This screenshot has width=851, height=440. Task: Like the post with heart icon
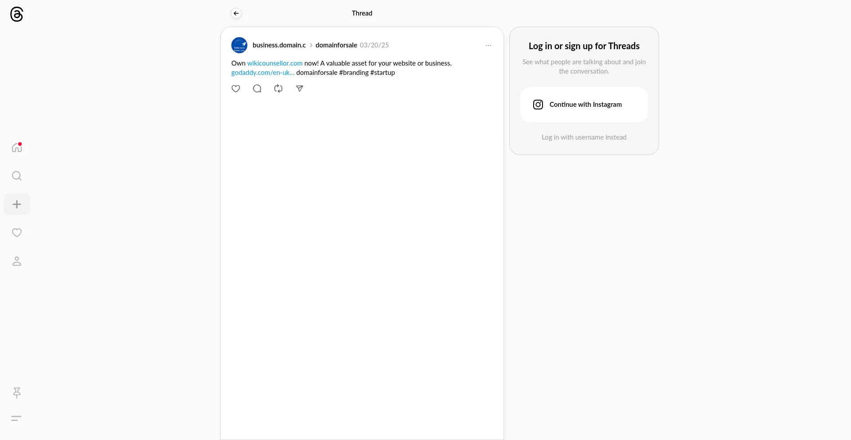[x=236, y=89]
